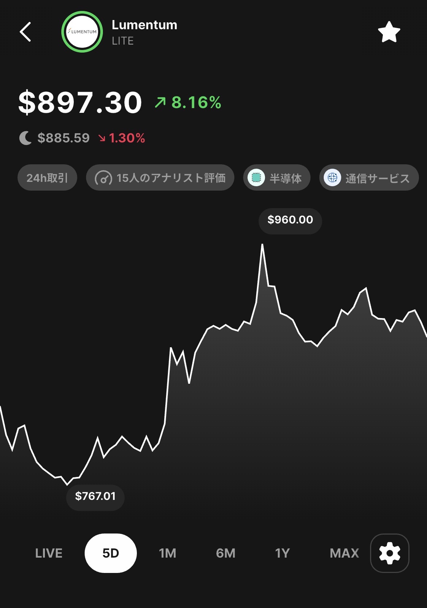Open chart settings gear icon
Viewport: 427px width, 608px height.
389,553
